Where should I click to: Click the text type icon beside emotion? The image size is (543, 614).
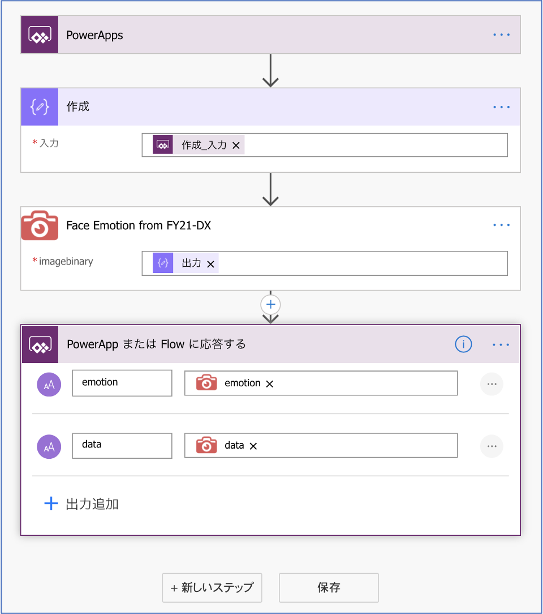point(49,385)
